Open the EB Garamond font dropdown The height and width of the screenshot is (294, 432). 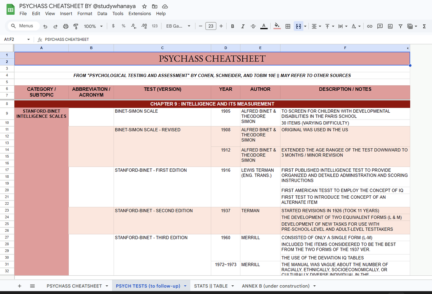pos(178,26)
